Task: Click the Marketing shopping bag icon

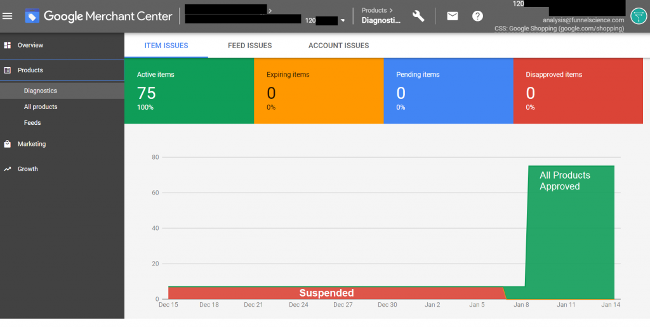Action: click(8, 144)
